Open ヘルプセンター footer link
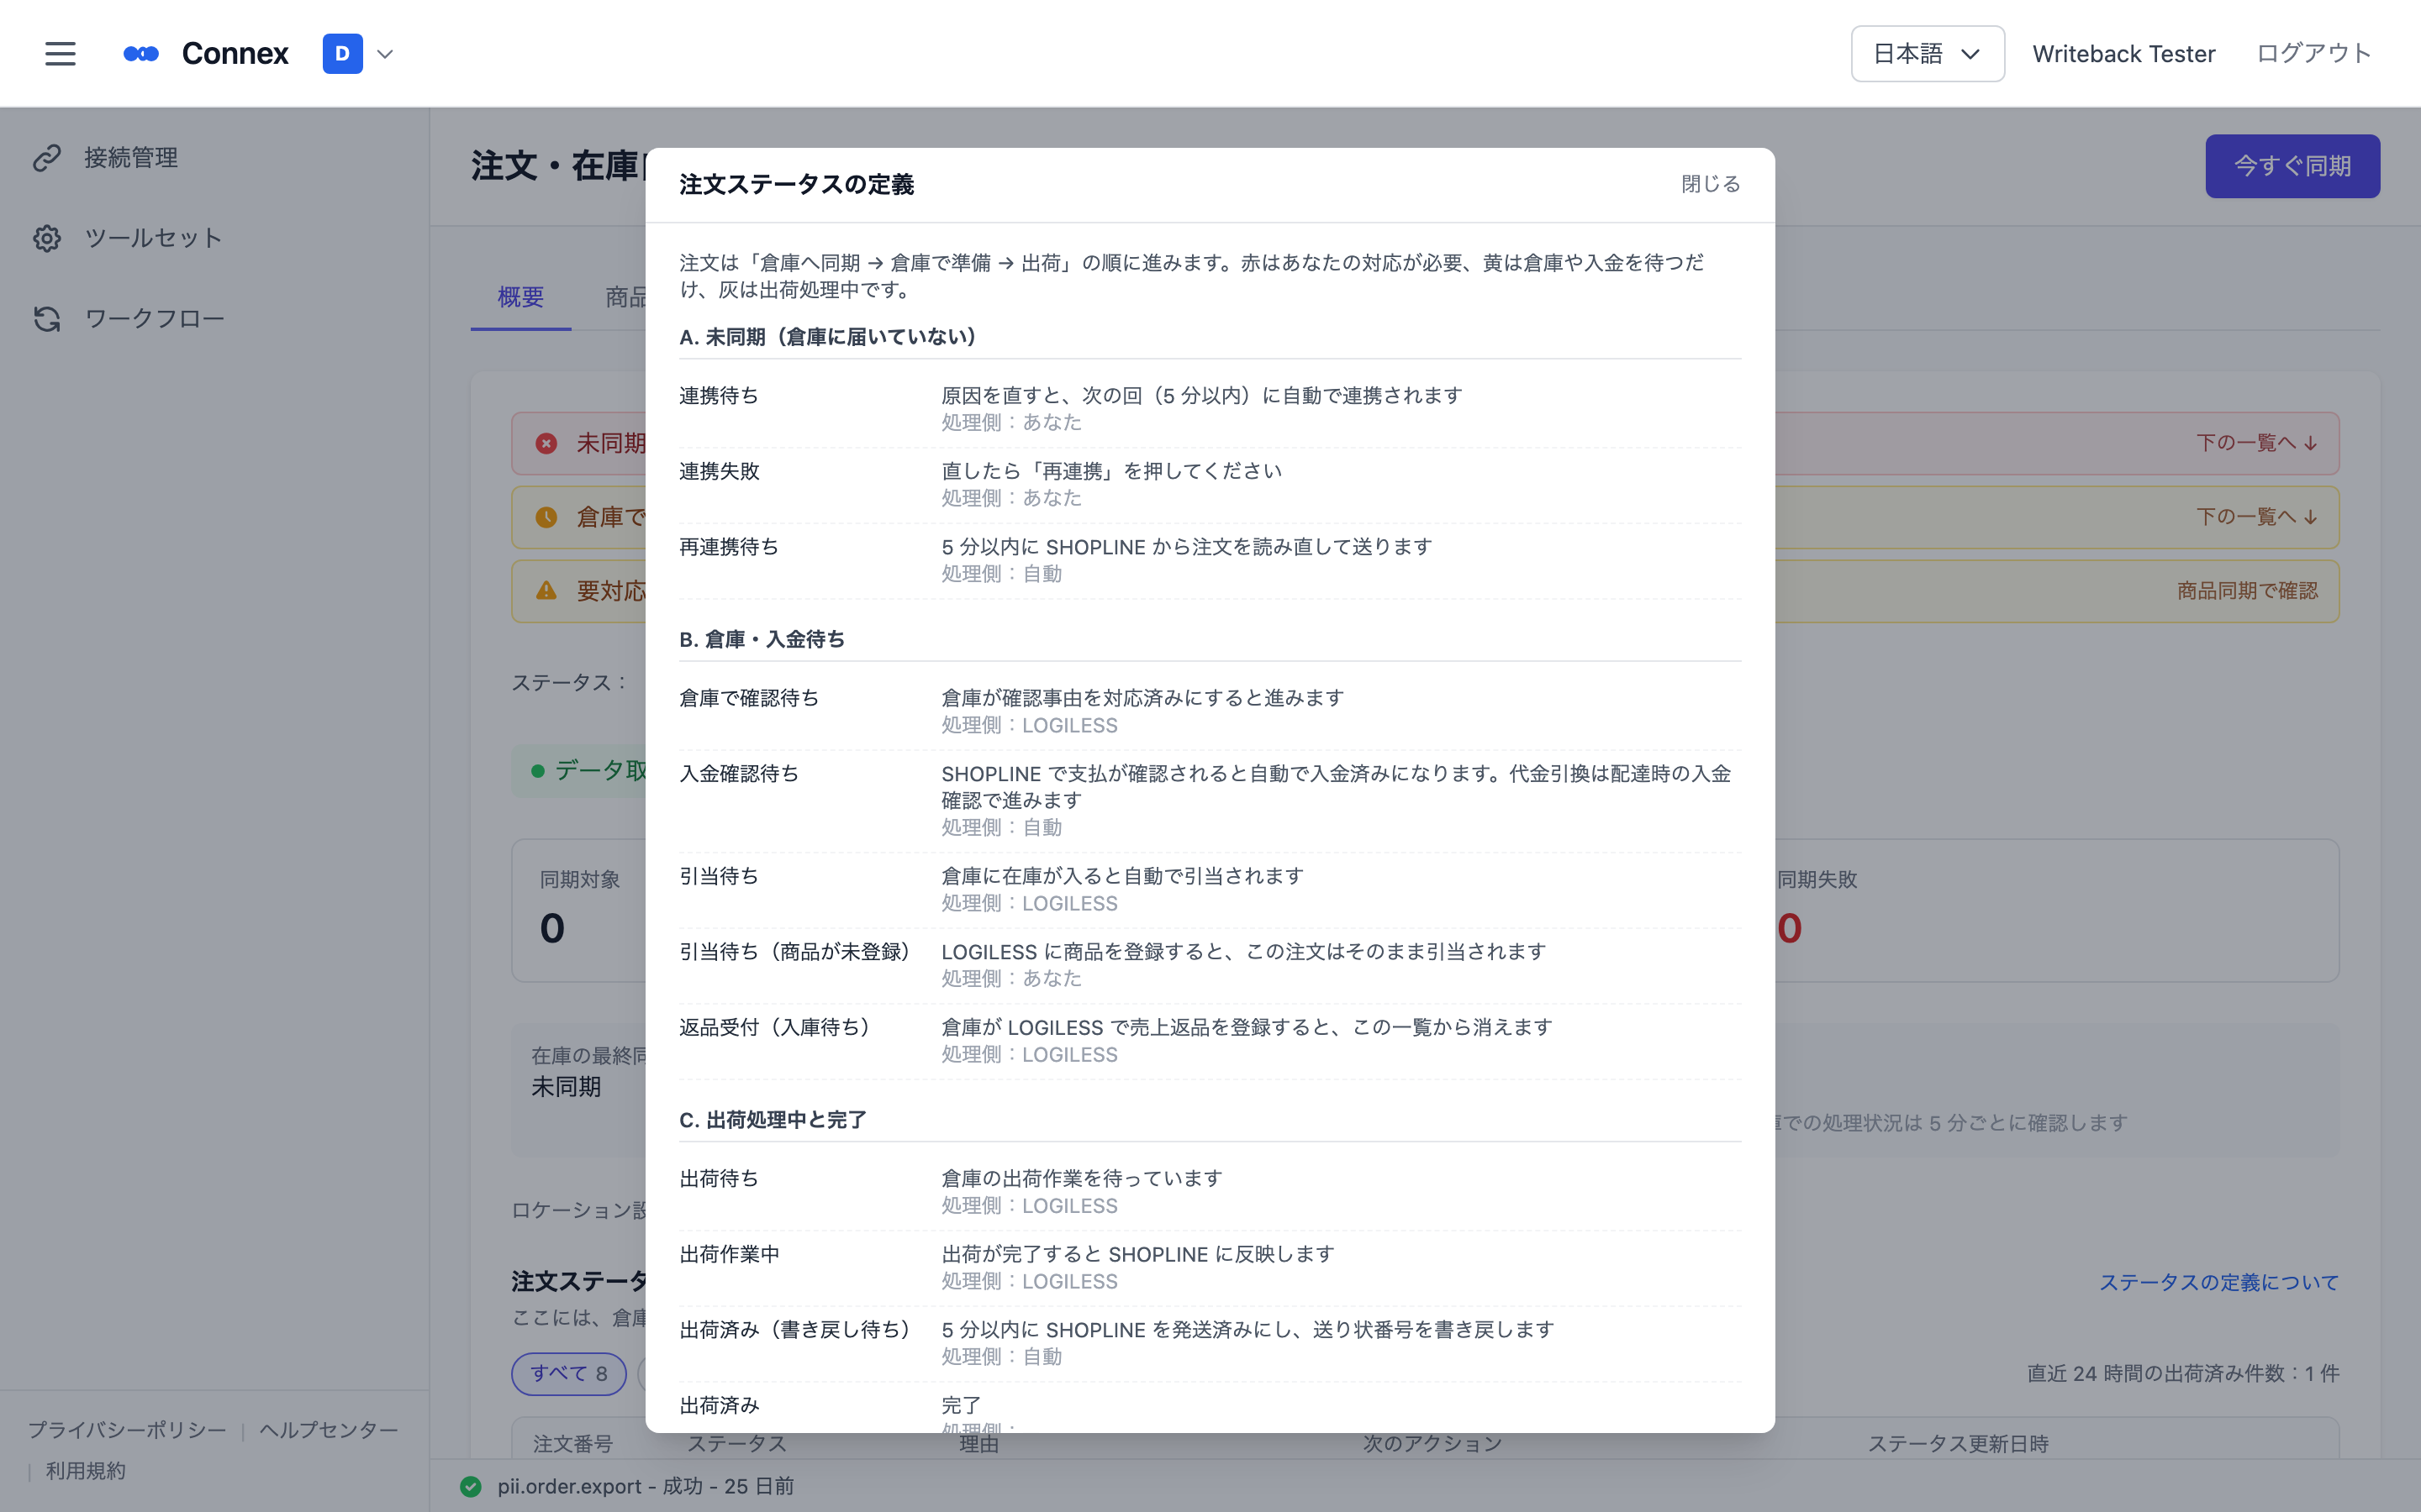2421x1512 pixels. coord(328,1430)
